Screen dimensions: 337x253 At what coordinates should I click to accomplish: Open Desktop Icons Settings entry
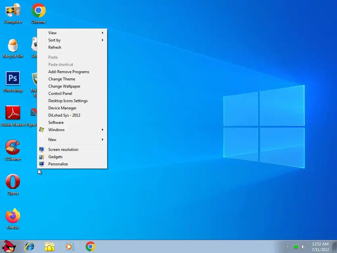72,101
